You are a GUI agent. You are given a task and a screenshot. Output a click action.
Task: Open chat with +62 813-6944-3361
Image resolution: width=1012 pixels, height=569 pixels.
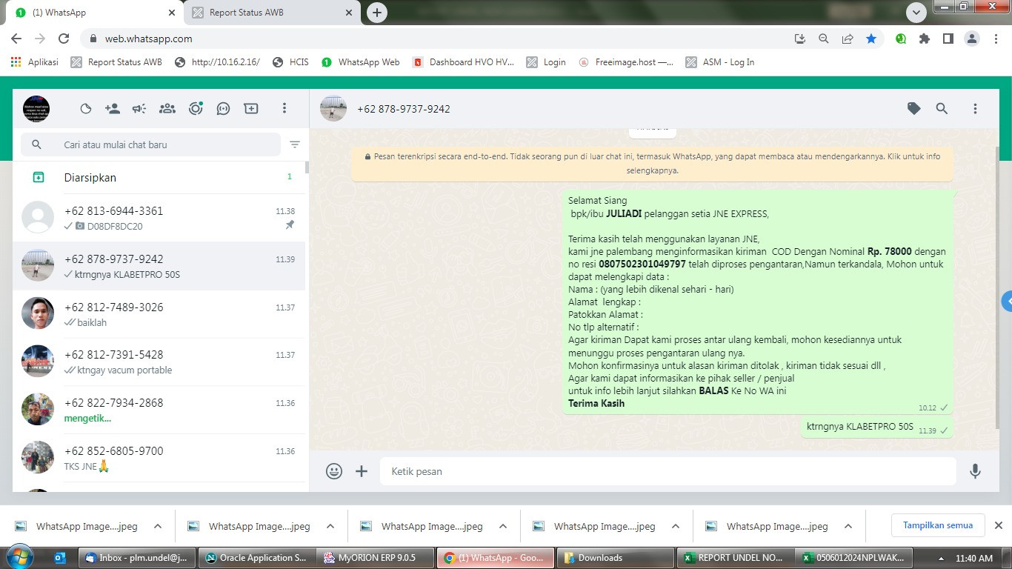pyautogui.click(x=159, y=218)
